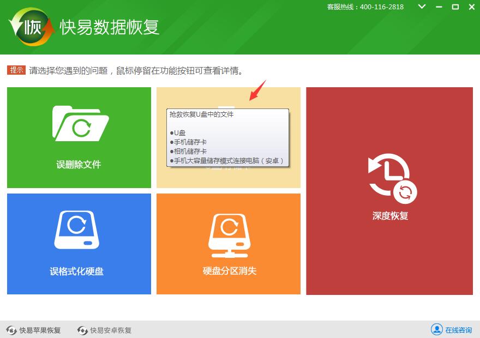Click the orange networked-disk partition icon

coord(230,236)
